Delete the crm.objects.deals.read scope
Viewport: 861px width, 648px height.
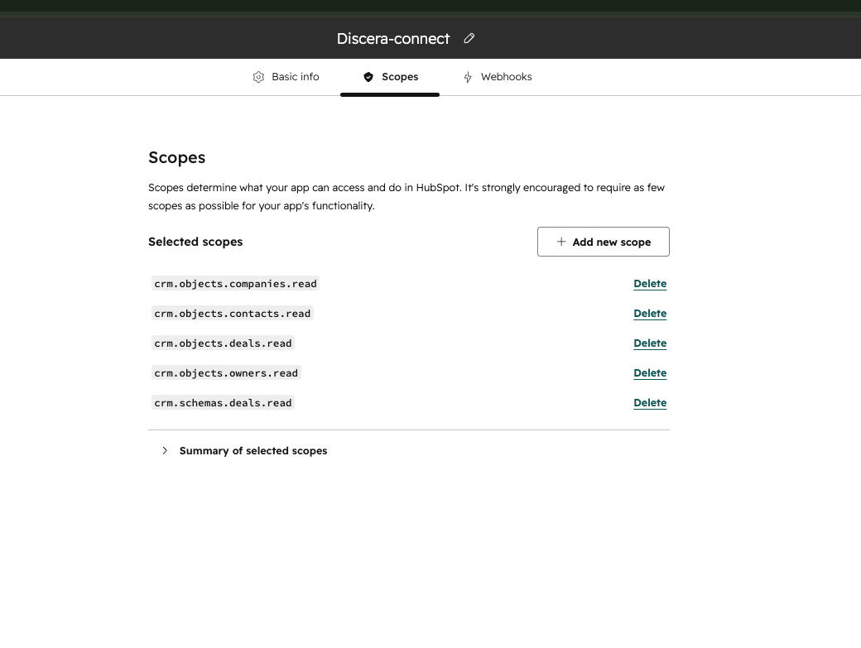coord(650,343)
